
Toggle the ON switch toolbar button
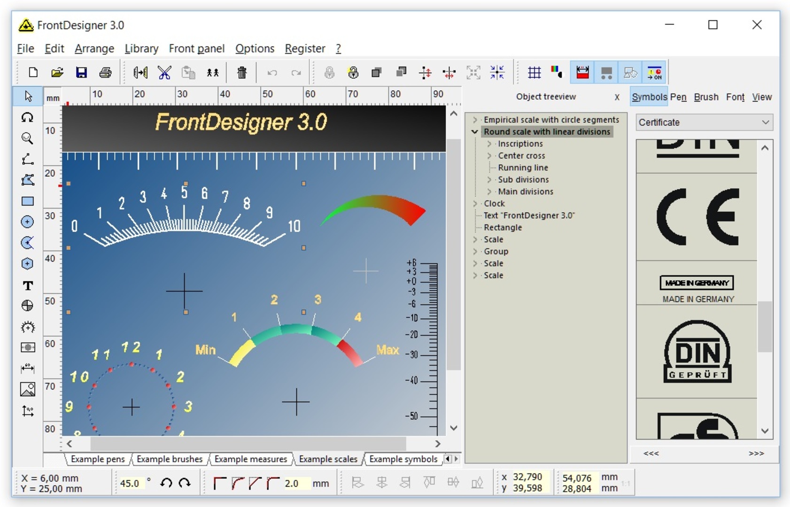654,72
